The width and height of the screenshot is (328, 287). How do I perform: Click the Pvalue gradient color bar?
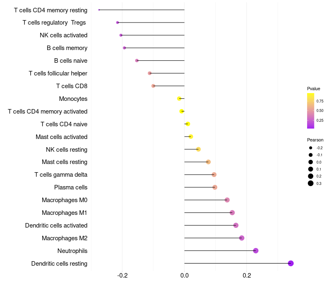(x=310, y=111)
